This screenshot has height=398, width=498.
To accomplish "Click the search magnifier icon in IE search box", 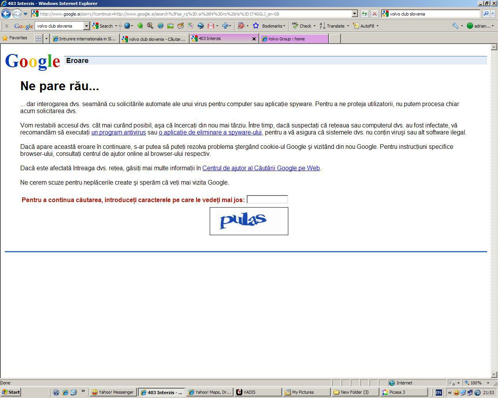I will (x=486, y=14).
